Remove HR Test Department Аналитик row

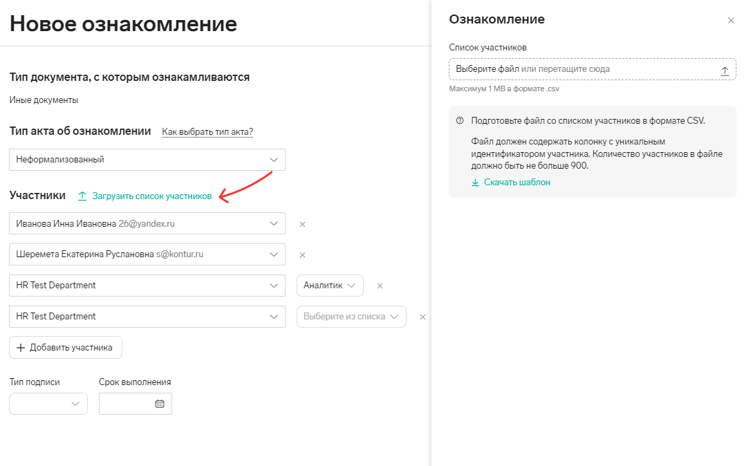[380, 286]
